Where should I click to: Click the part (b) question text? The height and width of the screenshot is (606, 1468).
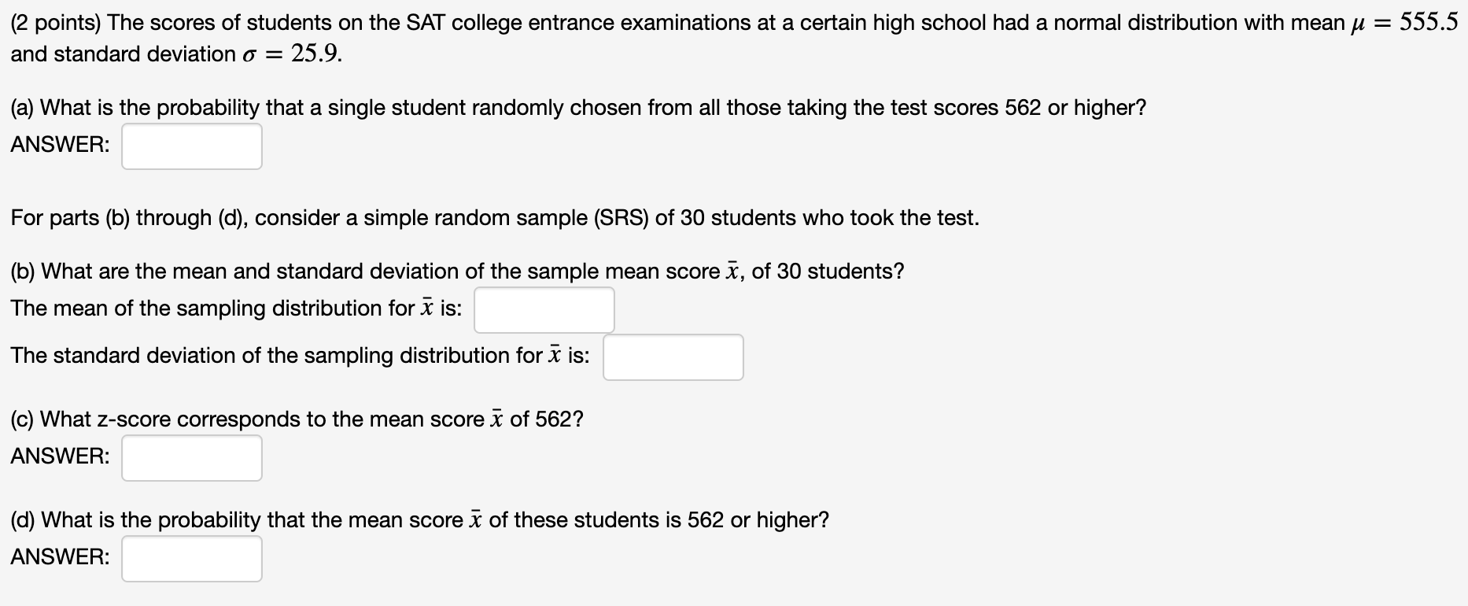tap(457, 272)
